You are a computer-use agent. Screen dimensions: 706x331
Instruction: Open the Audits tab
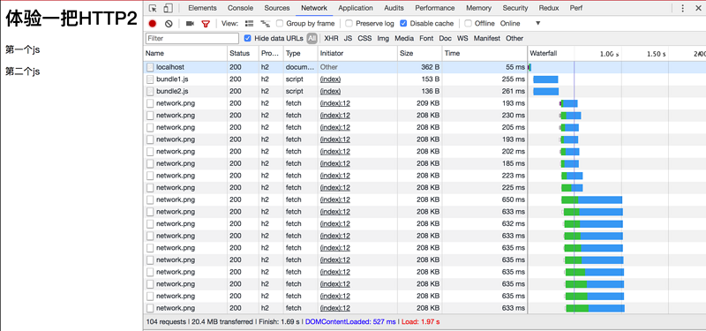pos(394,8)
